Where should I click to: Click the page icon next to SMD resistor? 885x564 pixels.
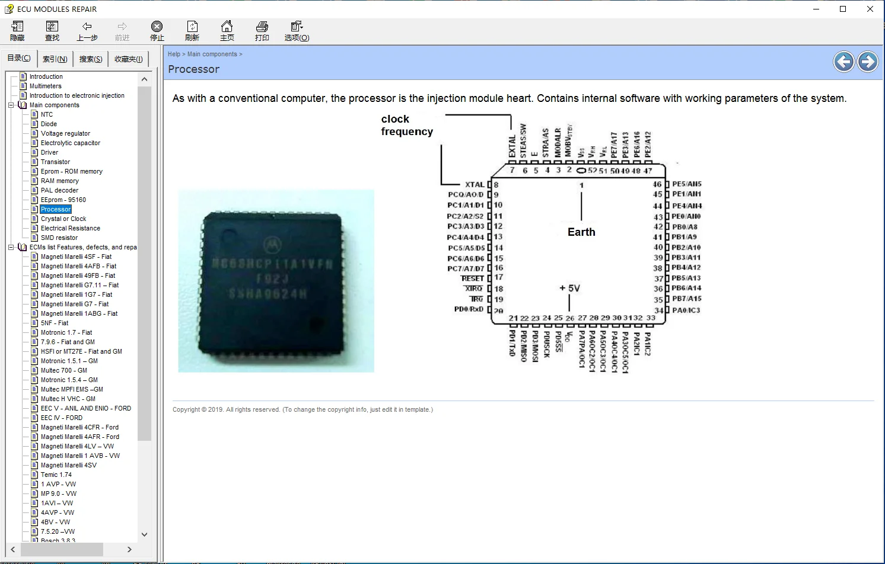[x=34, y=238]
